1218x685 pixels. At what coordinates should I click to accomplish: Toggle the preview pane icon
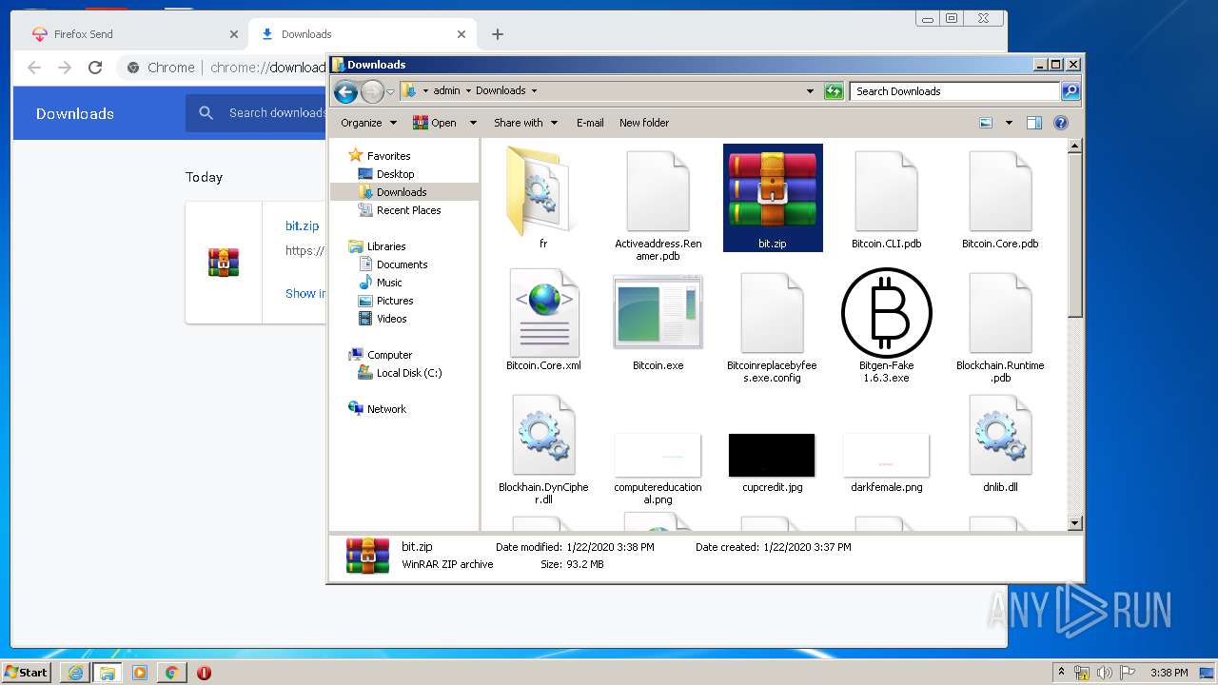(1034, 123)
